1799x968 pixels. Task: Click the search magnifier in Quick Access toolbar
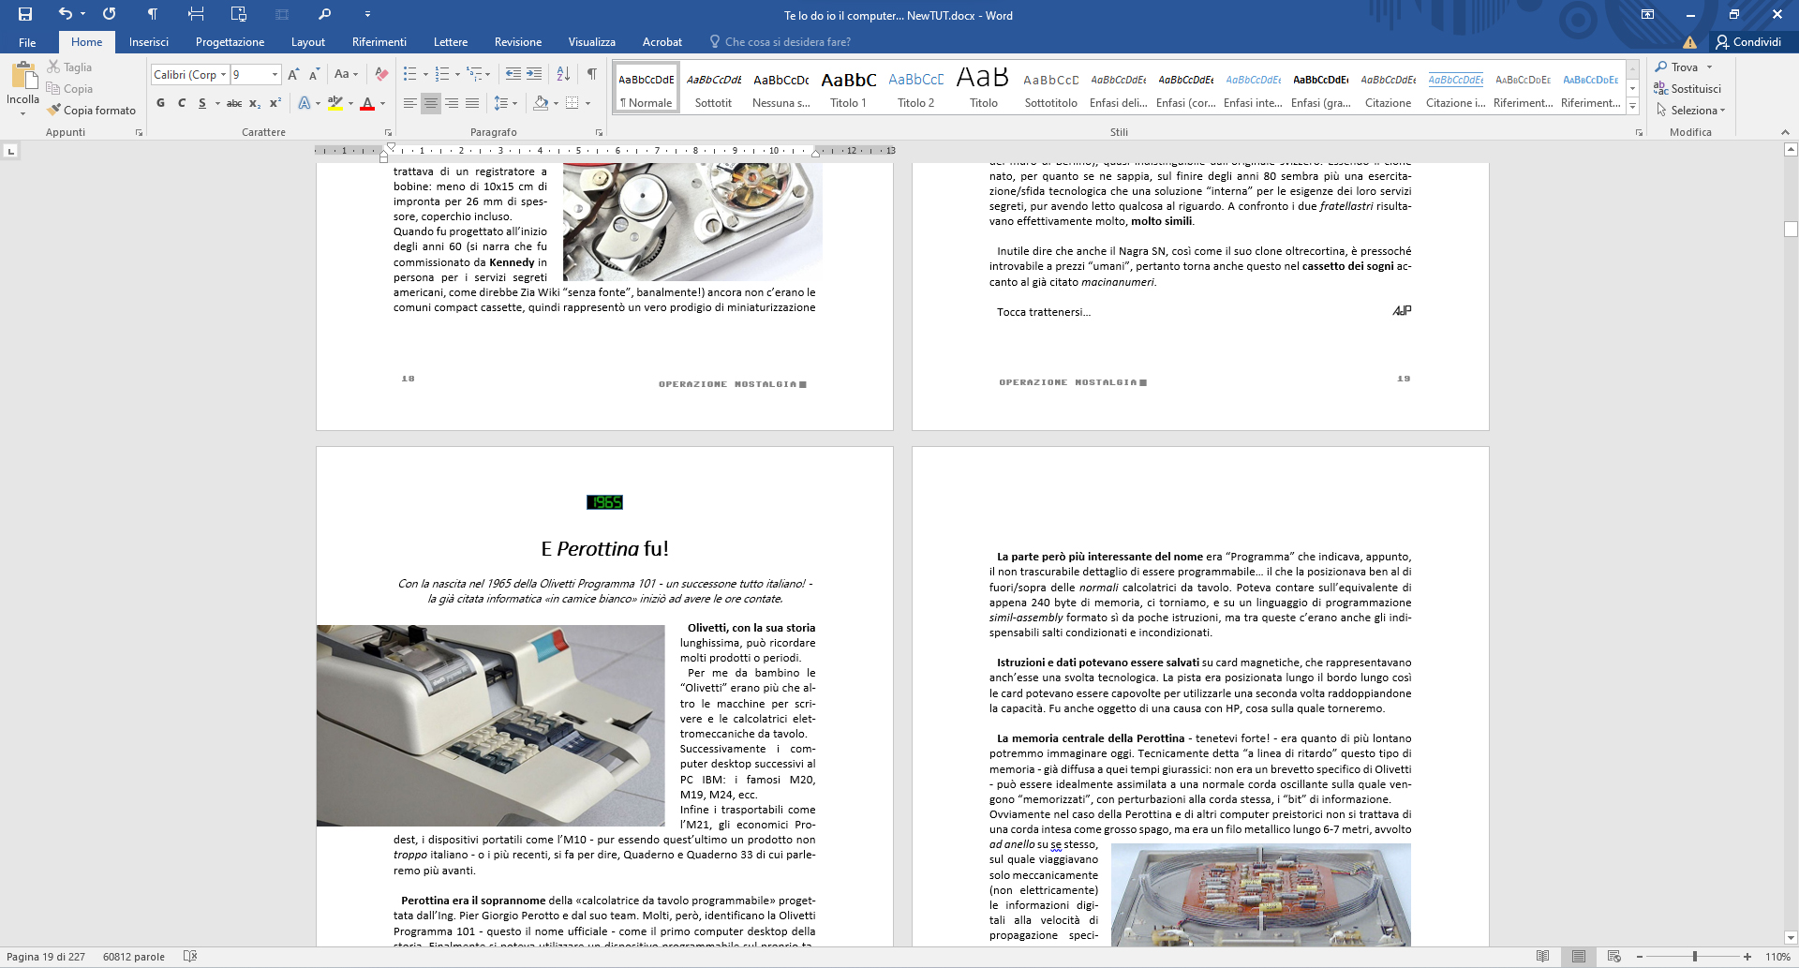pyautogui.click(x=324, y=14)
